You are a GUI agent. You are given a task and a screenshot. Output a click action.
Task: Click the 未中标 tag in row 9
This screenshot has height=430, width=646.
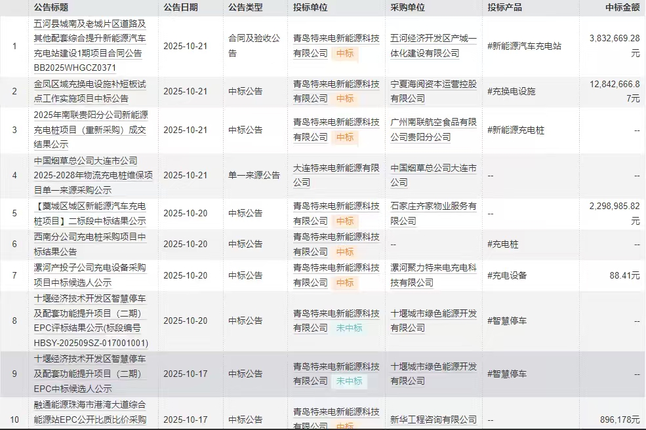(349, 381)
